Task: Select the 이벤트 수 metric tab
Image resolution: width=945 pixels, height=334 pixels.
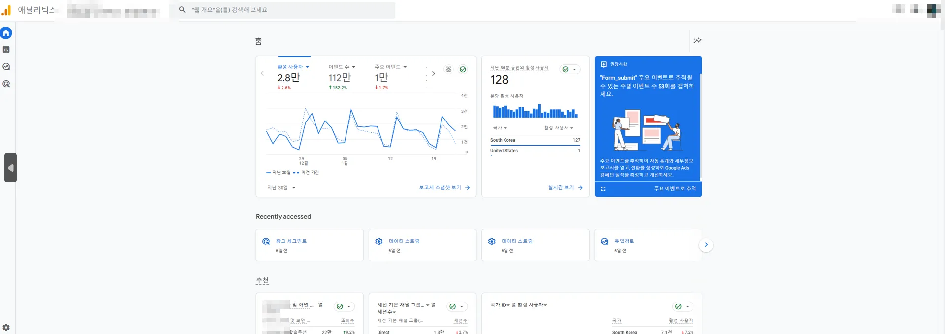Action: 342,77
